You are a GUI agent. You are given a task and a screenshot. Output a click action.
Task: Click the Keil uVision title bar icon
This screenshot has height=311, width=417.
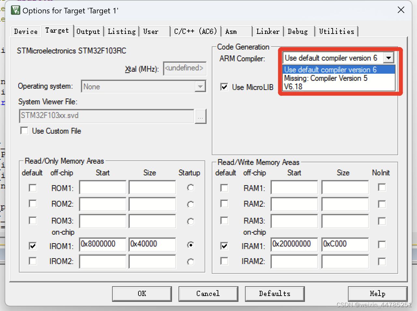point(15,10)
